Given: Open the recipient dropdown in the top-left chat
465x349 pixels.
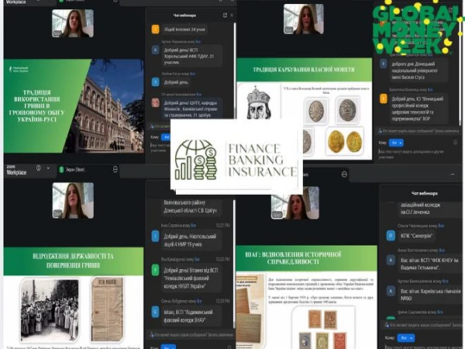Looking at the screenshot, I should [165, 136].
